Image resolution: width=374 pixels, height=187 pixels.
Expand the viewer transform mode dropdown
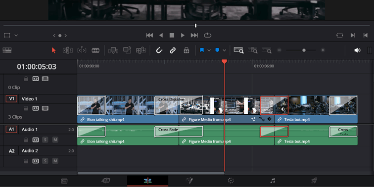pos(16,35)
